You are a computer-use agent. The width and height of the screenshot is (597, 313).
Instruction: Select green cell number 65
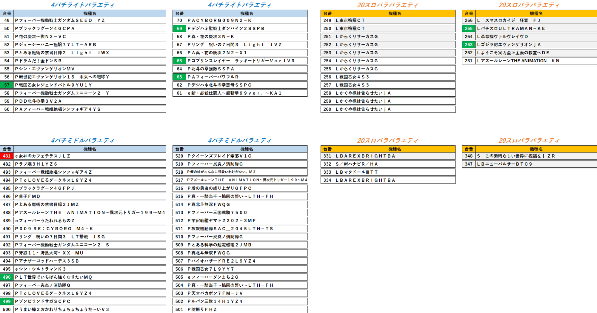coord(179,61)
